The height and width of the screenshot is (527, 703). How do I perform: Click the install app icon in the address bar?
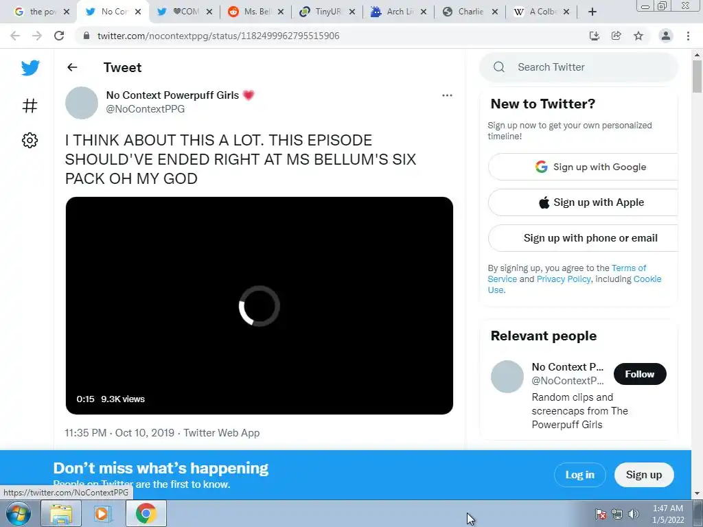point(595,36)
